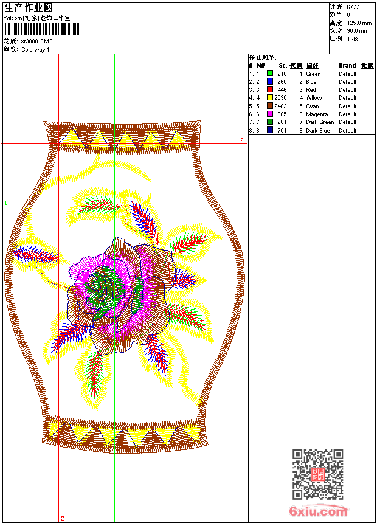The height and width of the screenshot is (523, 377).
Task: Click stitch count 210 in Green row
Action: [x=282, y=74]
